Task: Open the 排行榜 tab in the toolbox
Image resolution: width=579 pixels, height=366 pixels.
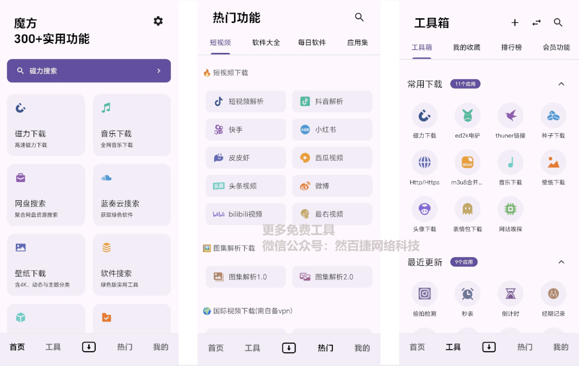Action: coord(511,46)
